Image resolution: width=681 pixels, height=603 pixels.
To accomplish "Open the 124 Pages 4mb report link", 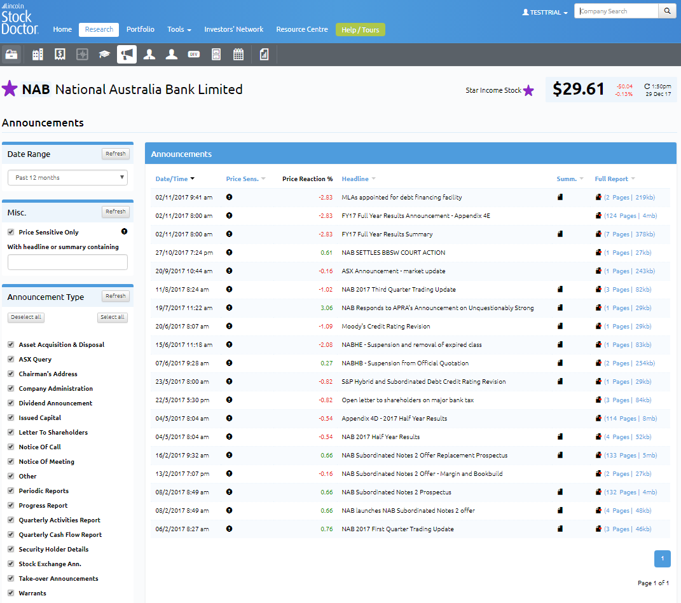I will (x=630, y=216).
